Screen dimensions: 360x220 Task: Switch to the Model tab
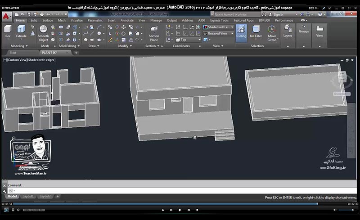coord(12,196)
